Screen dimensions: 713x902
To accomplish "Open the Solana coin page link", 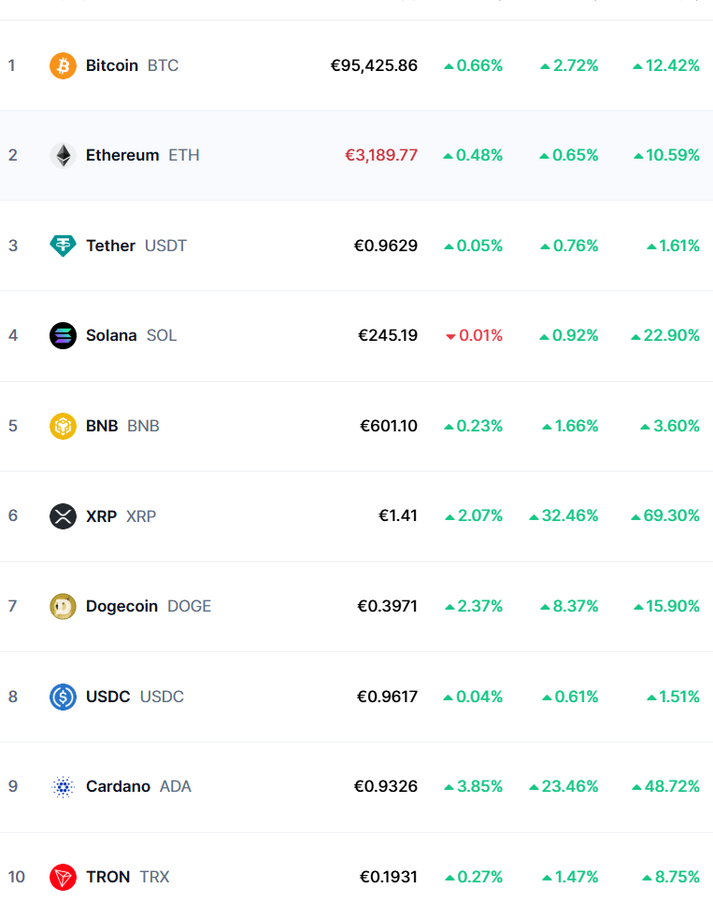I will 131,335.
